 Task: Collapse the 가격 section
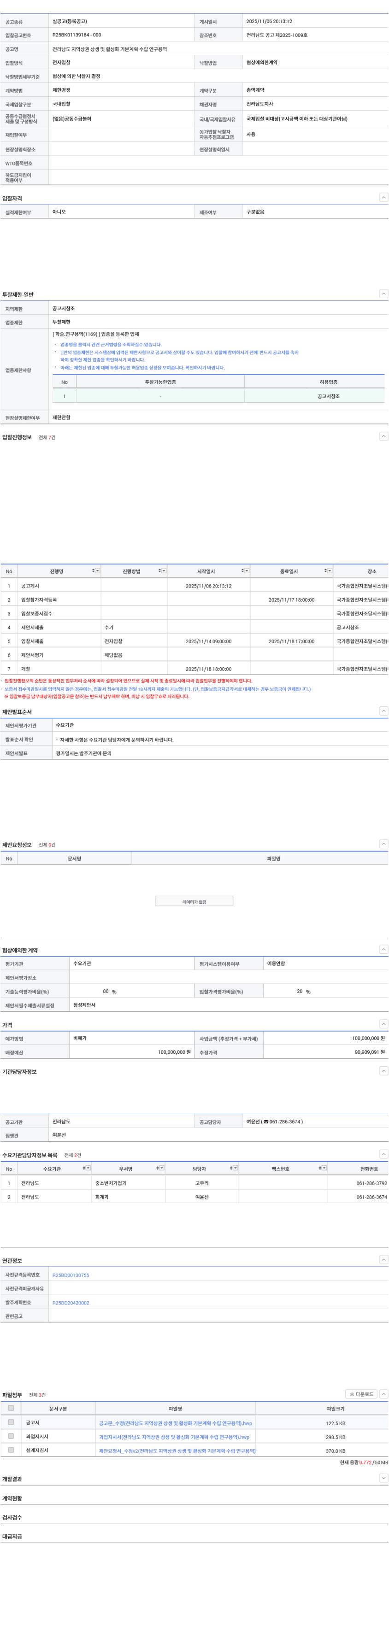[x=383, y=1024]
